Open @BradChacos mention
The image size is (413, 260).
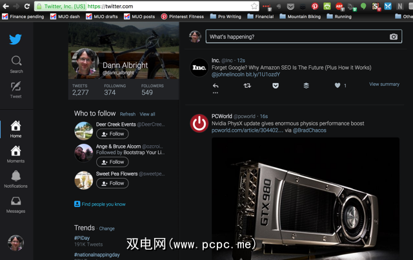click(x=310, y=130)
